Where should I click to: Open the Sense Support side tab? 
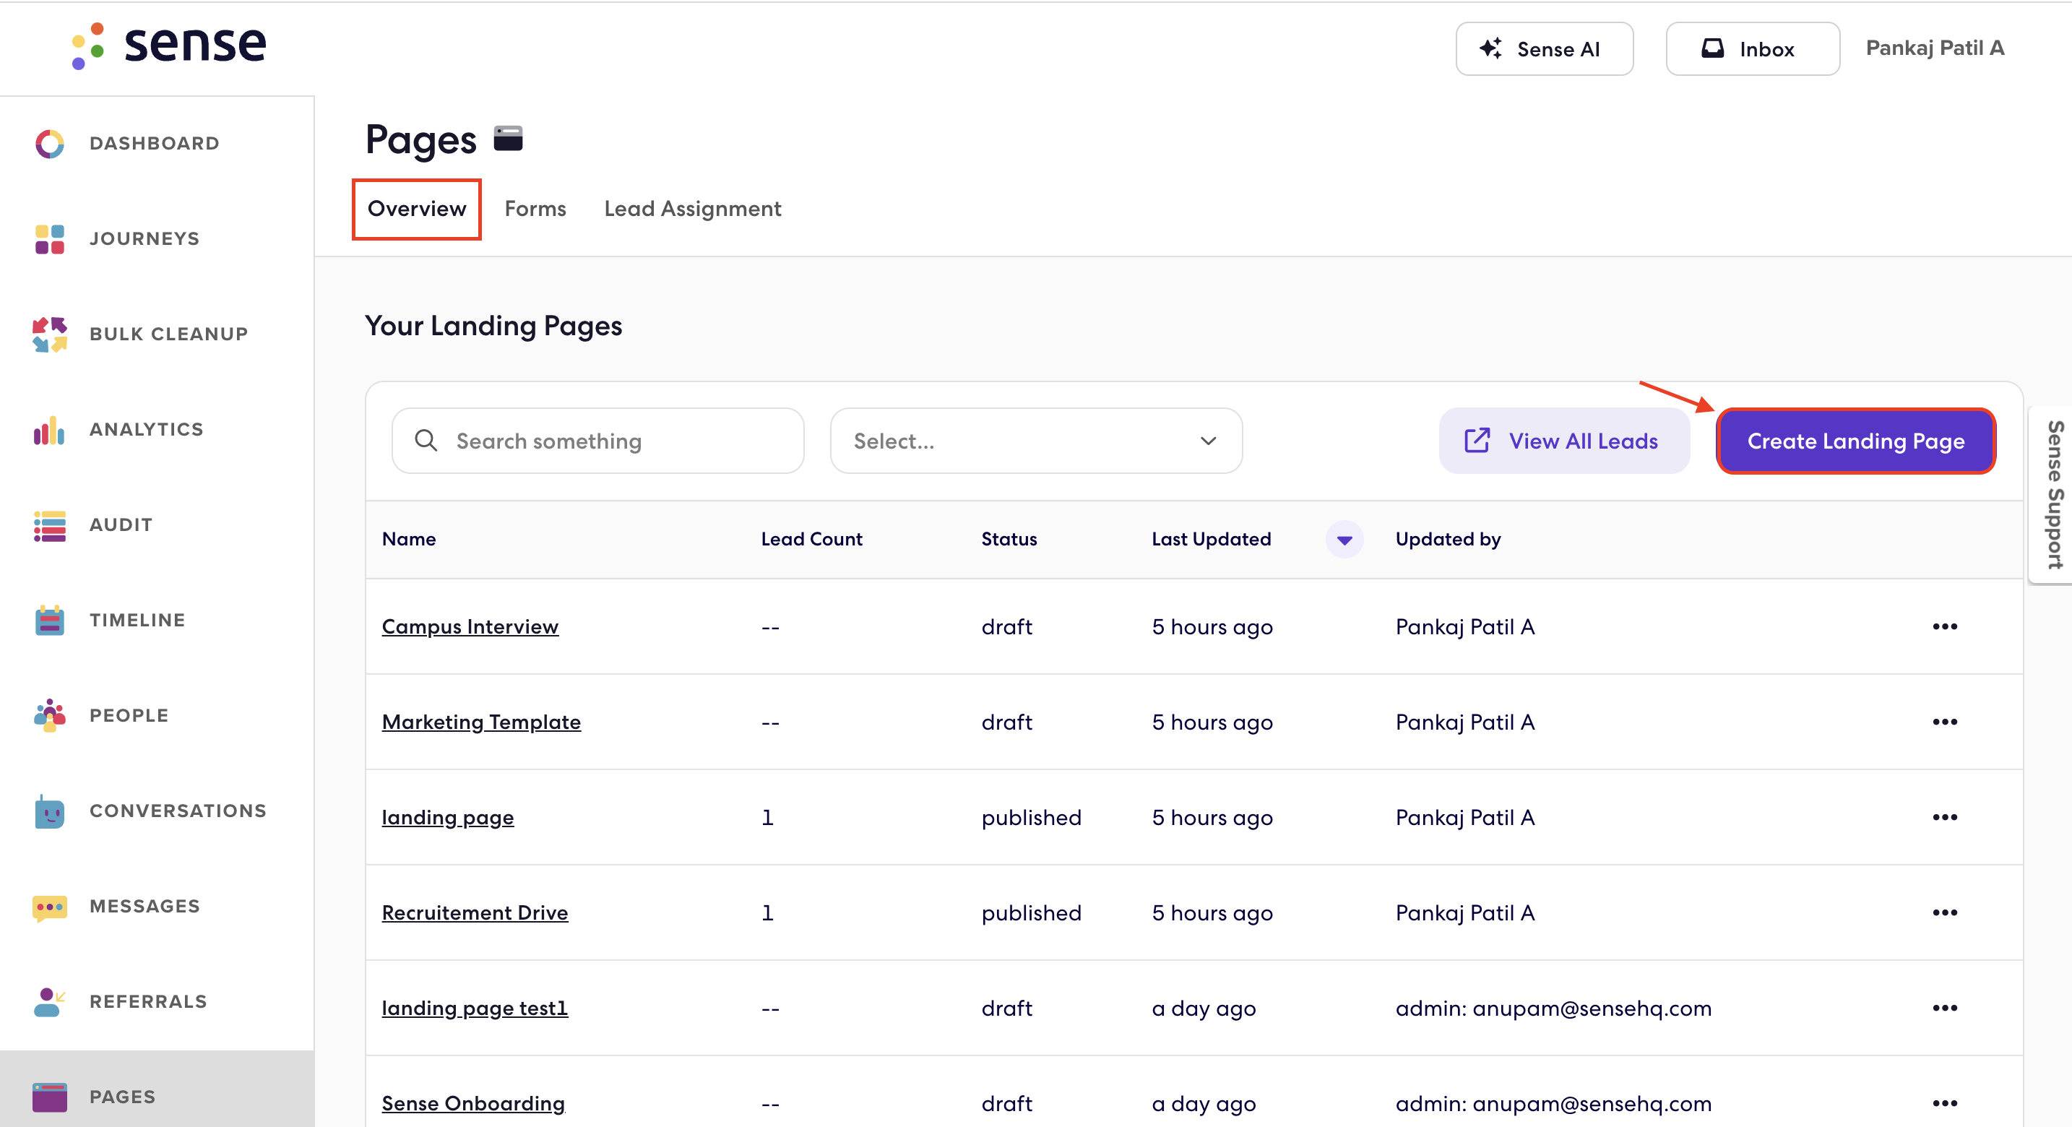[x=2052, y=494]
